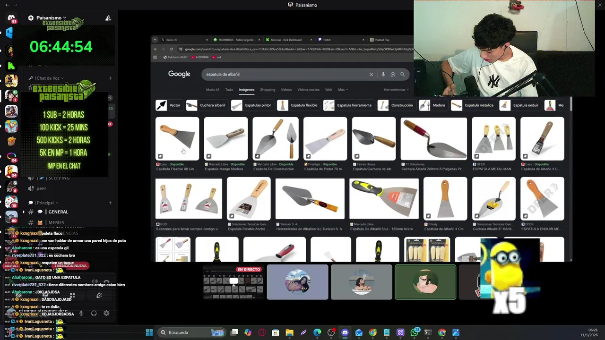Switch to the Inicio / X tab

(183, 40)
